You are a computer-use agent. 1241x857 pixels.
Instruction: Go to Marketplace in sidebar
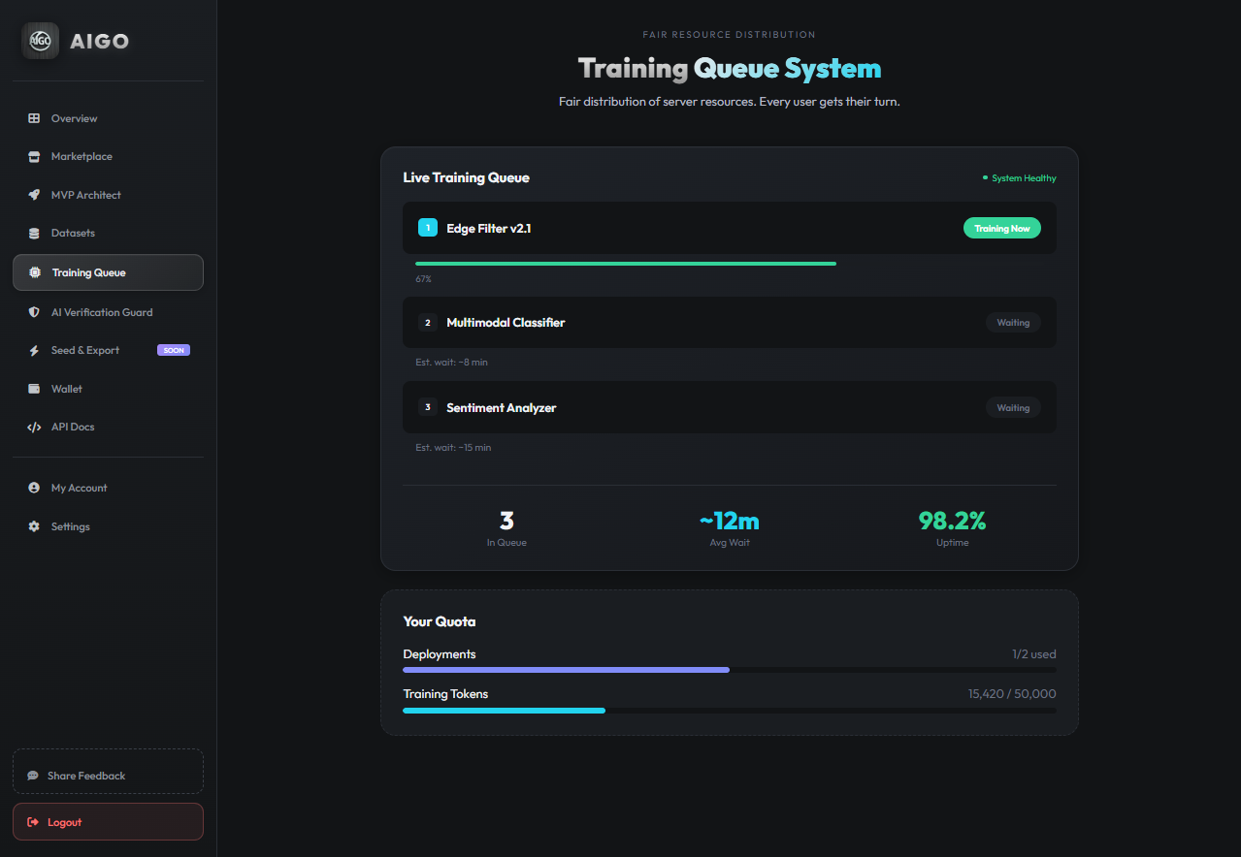pyautogui.click(x=108, y=156)
